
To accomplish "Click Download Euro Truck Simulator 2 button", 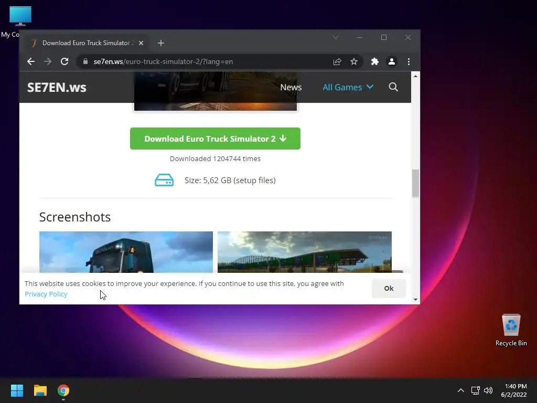I will (x=215, y=139).
